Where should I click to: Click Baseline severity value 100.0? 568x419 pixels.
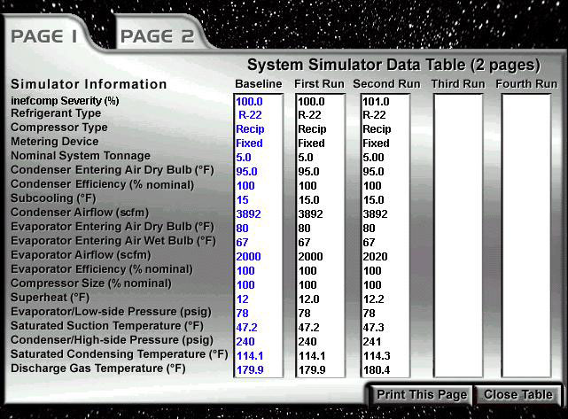pos(249,102)
